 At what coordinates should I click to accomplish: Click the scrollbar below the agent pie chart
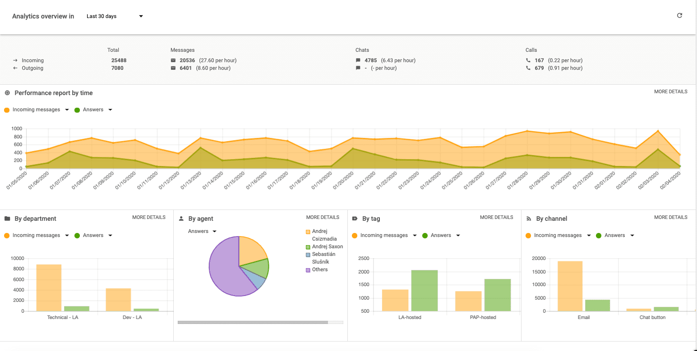(x=253, y=322)
